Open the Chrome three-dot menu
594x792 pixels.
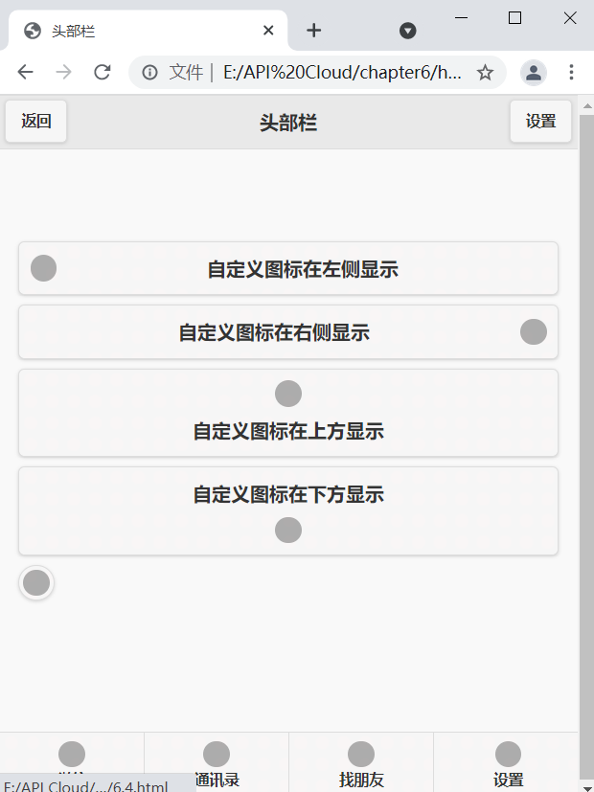tap(572, 72)
